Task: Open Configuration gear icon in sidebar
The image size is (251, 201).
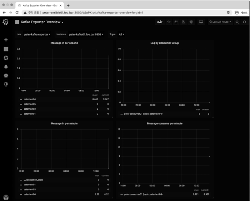Action: pos(6,76)
